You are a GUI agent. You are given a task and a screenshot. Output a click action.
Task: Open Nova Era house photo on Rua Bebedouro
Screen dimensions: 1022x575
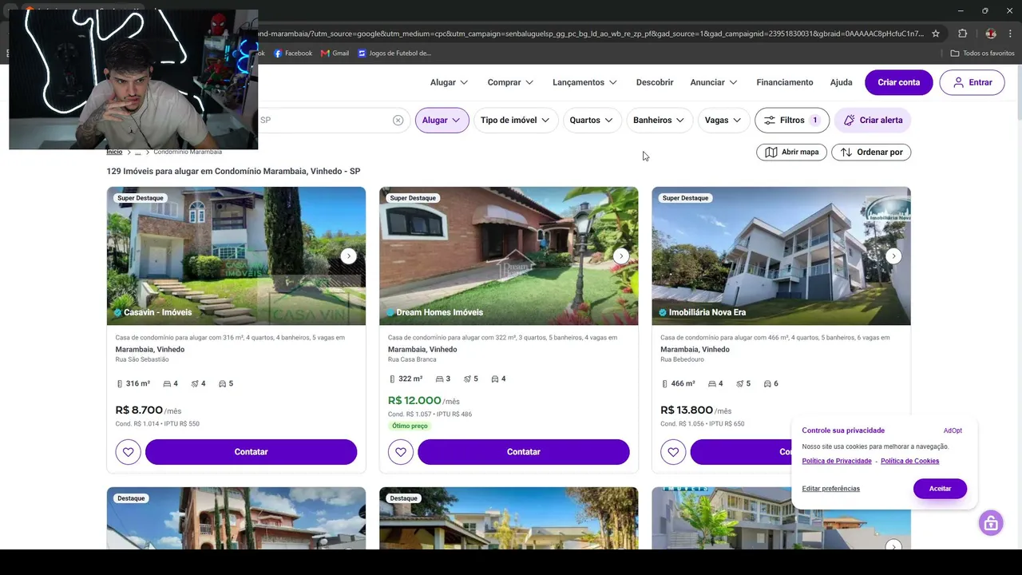[x=781, y=256]
